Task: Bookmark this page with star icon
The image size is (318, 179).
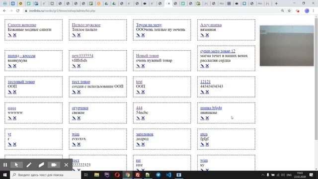Action: point(289,11)
